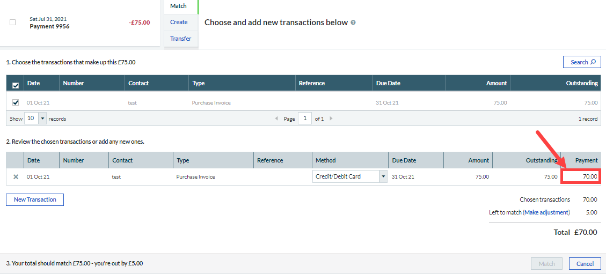606x274 pixels.
Task: Switch to the Match tab
Action: tap(179, 6)
